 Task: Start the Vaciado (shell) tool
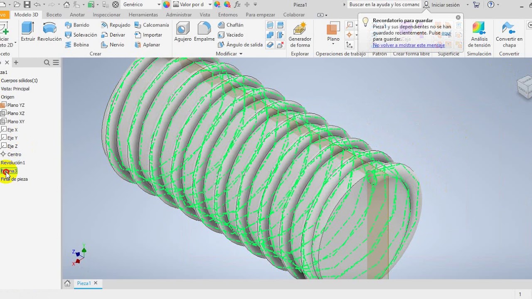point(231,35)
